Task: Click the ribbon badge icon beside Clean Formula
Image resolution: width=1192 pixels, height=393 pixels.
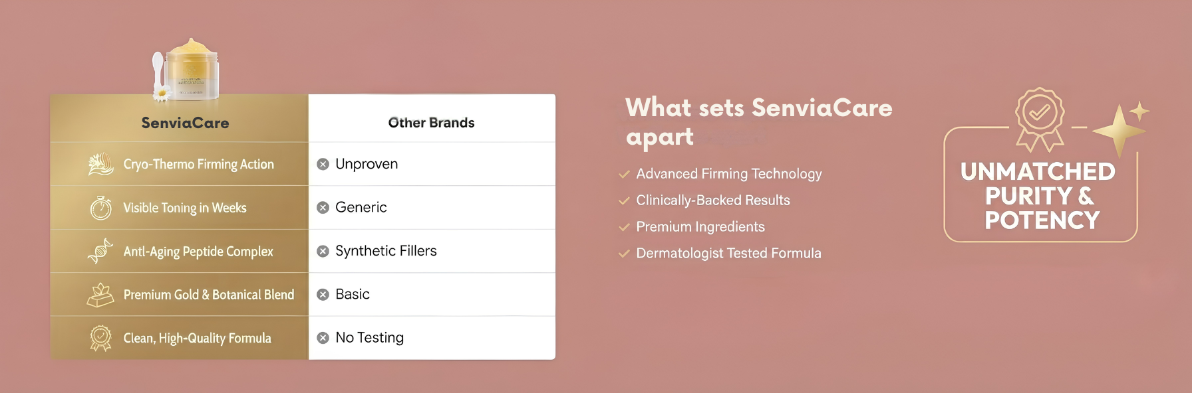Action: click(x=100, y=338)
